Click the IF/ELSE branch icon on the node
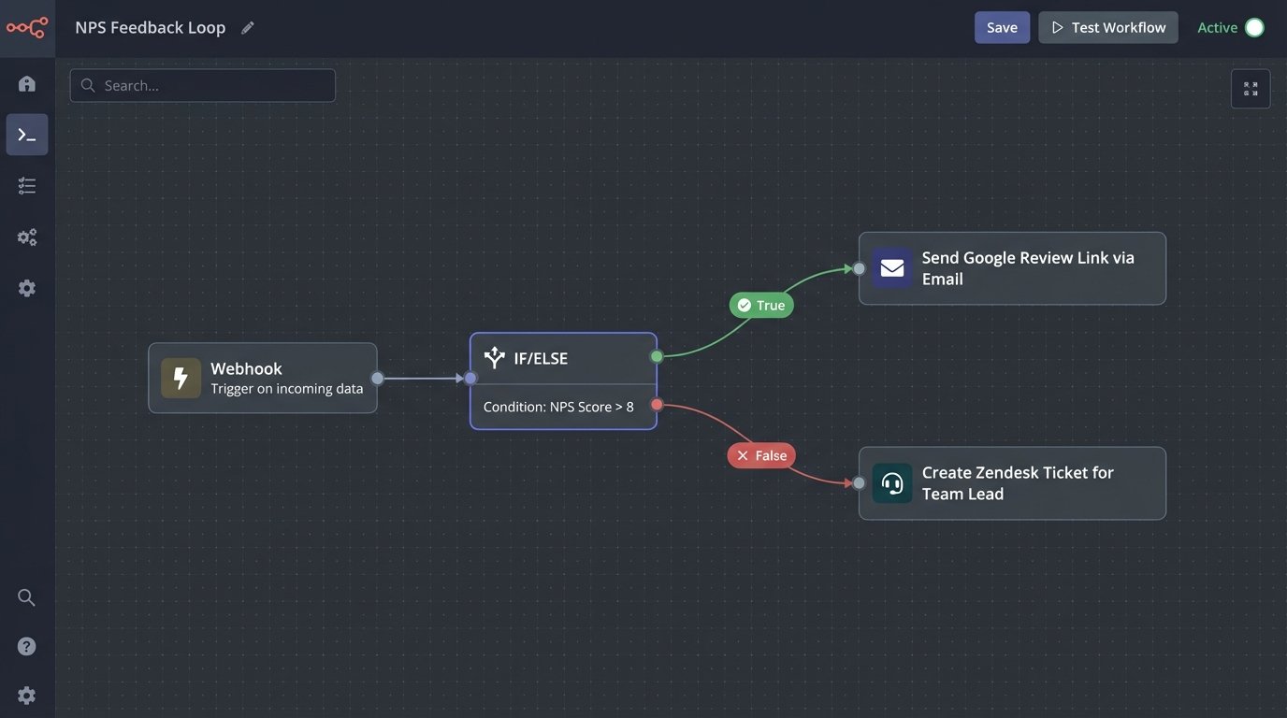This screenshot has width=1287, height=718. click(x=493, y=357)
